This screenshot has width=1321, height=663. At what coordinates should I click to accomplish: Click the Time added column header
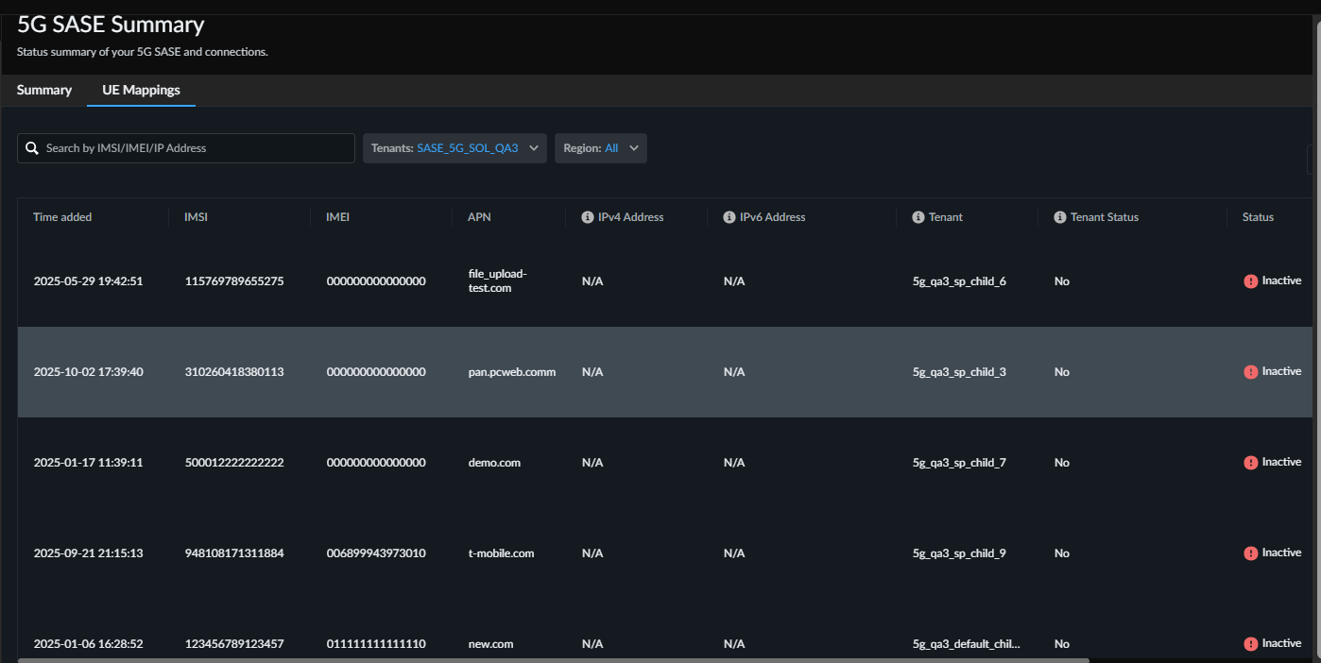click(62, 217)
